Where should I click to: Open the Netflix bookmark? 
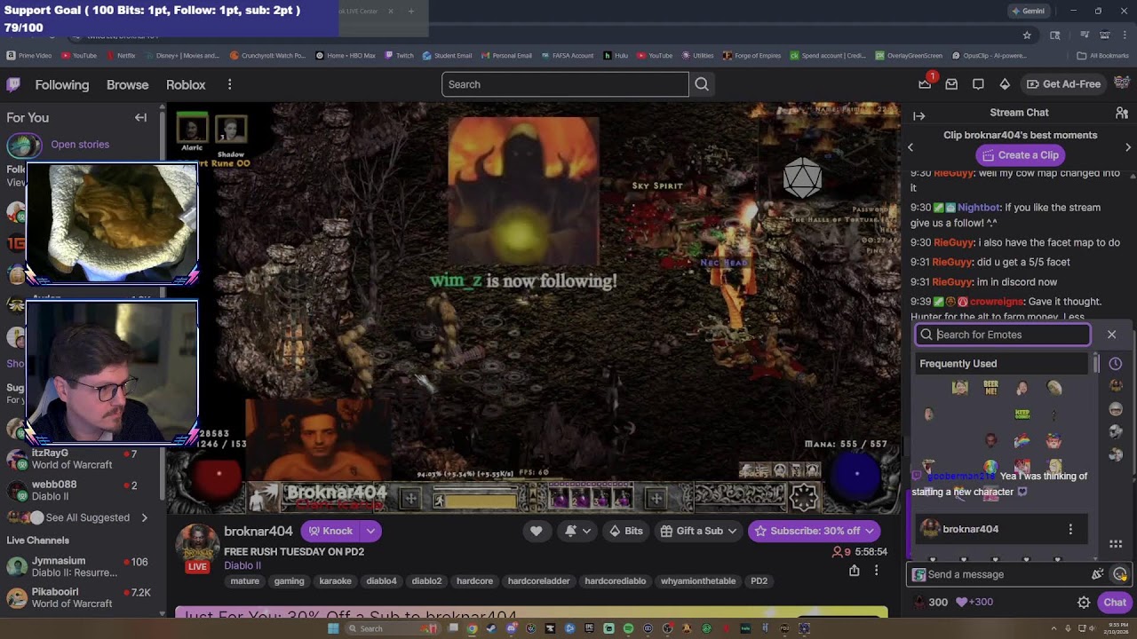pos(120,55)
